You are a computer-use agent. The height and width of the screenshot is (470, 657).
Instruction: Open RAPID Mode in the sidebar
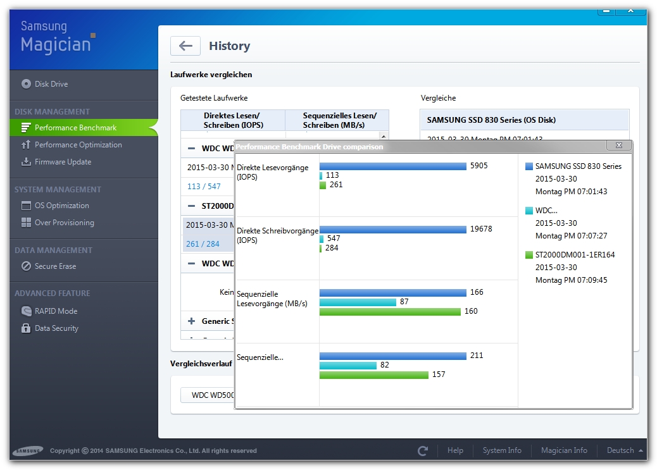(x=56, y=311)
